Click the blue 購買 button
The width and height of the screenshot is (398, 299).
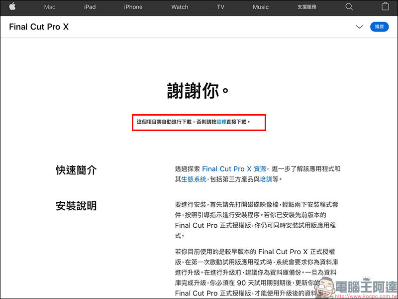[379, 27]
